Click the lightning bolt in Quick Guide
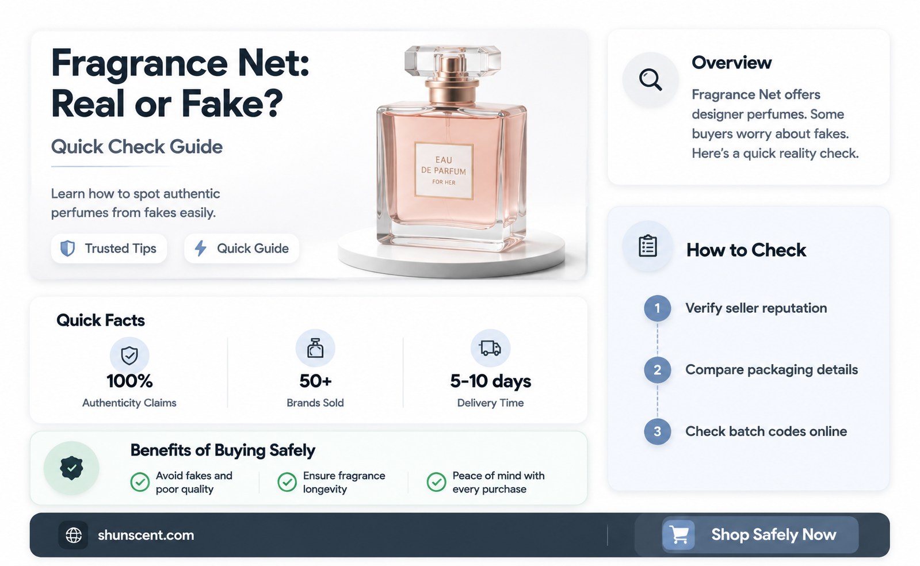The width and height of the screenshot is (920, 566). pos(200,248)
